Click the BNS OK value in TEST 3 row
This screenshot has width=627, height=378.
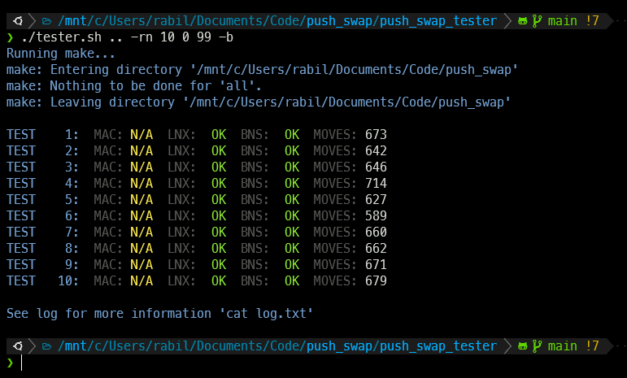coord(292,167)
